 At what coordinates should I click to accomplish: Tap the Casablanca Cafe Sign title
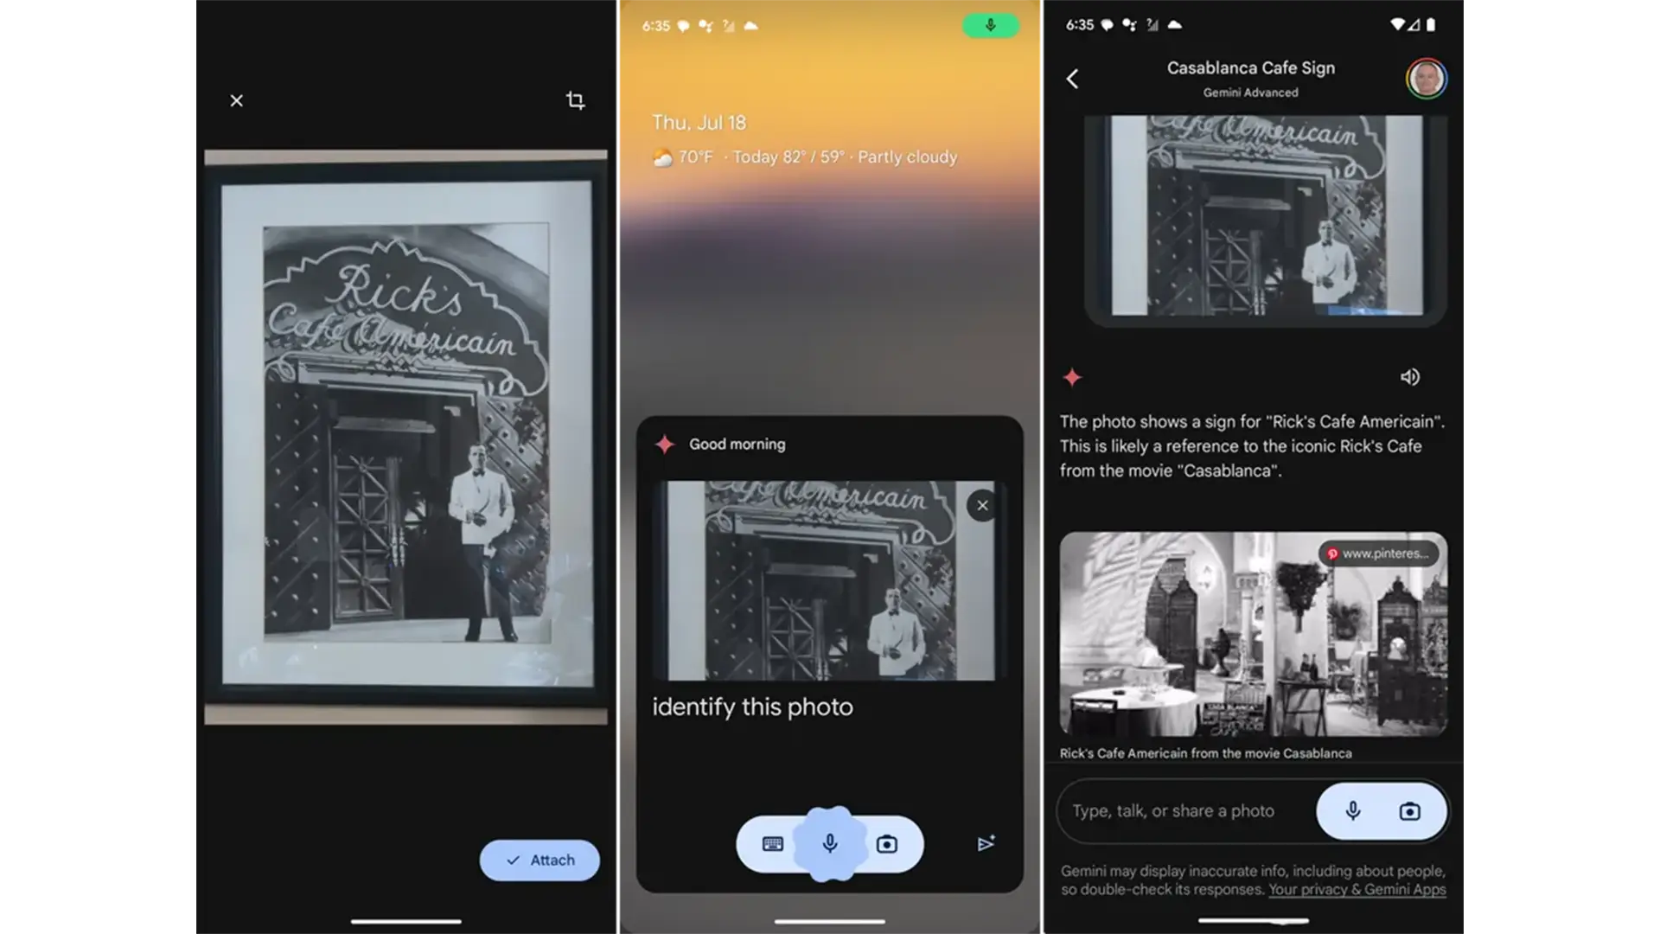click(1251, 67)
